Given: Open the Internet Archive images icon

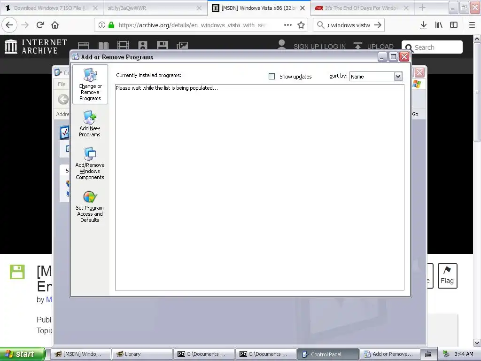Looking at the screenshot, I should (182, 46).
